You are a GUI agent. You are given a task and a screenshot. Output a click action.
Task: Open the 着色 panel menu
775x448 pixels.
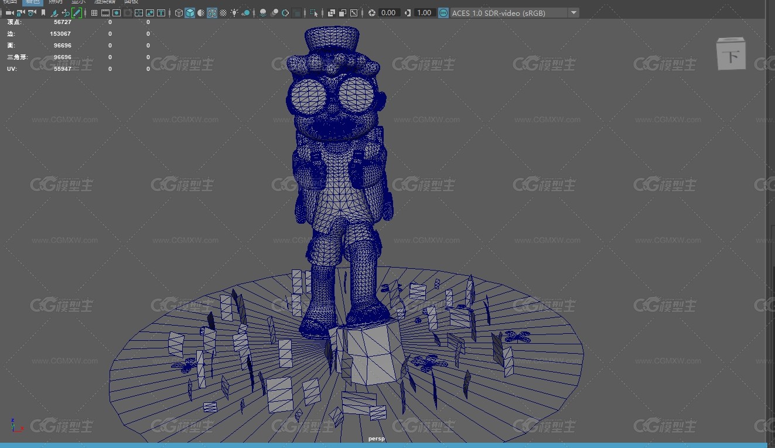tap(33, 2)
